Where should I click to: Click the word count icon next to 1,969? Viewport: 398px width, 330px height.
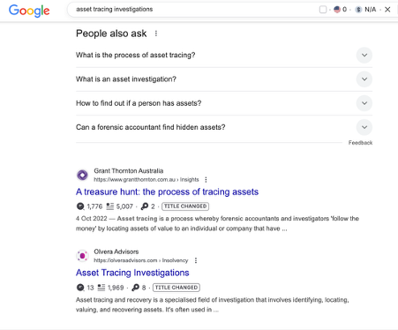click(101, 288)
